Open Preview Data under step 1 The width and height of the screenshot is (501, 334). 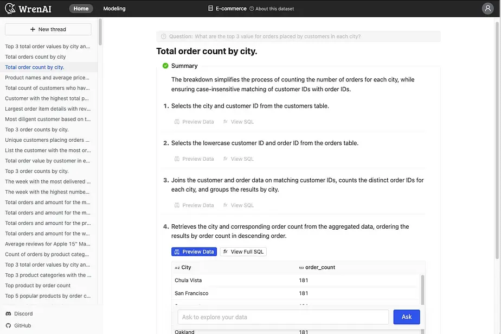(194, 122)
